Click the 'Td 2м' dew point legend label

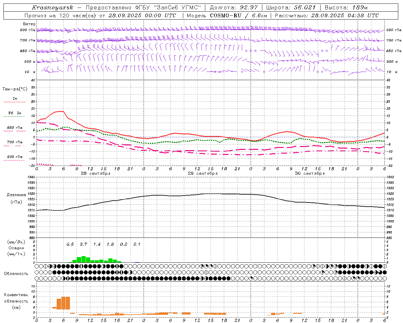(x=15, y=113)
